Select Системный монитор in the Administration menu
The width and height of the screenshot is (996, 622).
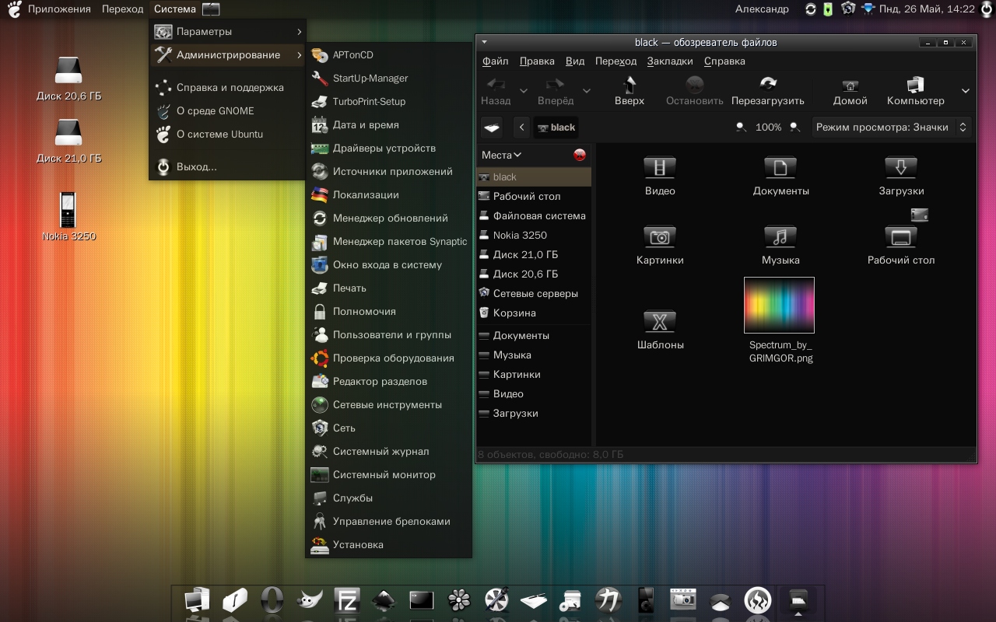pos(384,474)
